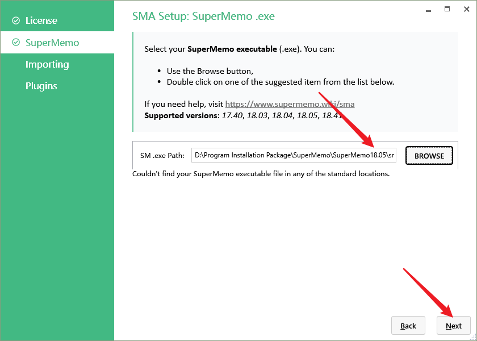The image size is (477, 341).
Task: Go to the Importing step
Action: click(47, 65)
